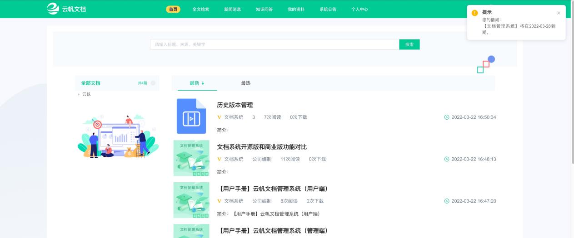The width and height of the screenshot is (574, 238).
Task: Go to the 首页 navigation item
Action: point(173,9)
